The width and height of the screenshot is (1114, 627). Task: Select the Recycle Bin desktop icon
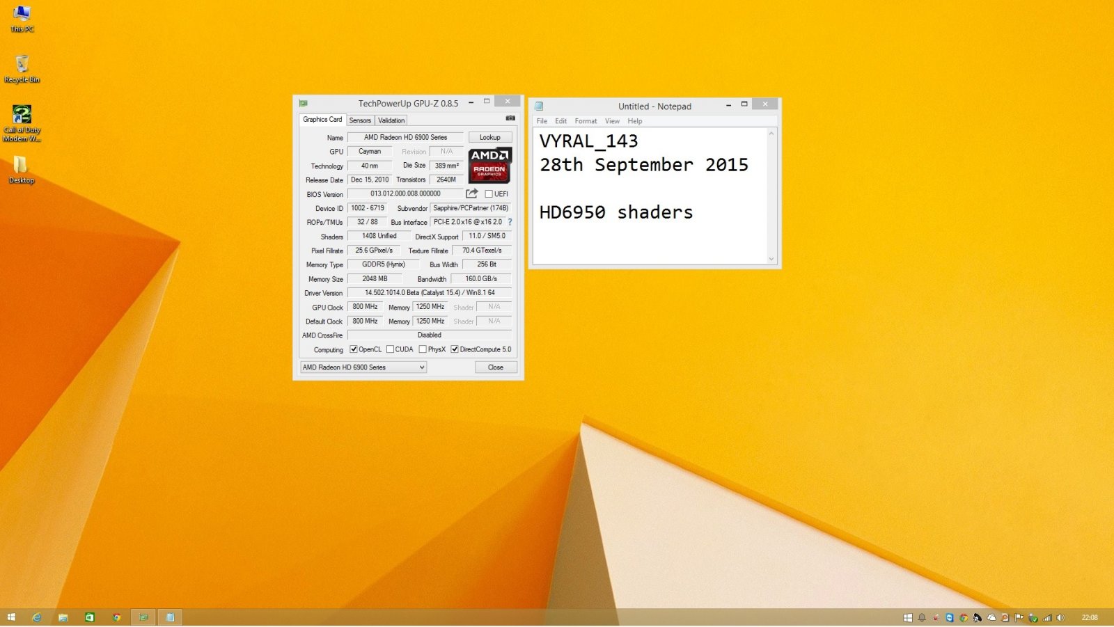(22, 69)
